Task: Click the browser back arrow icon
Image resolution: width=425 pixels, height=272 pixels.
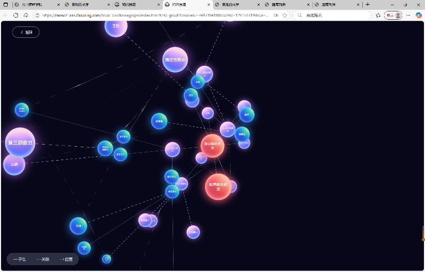Action: (6, 16)
